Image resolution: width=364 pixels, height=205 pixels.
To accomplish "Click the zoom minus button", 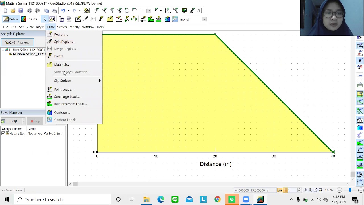I will coord(339,190).
